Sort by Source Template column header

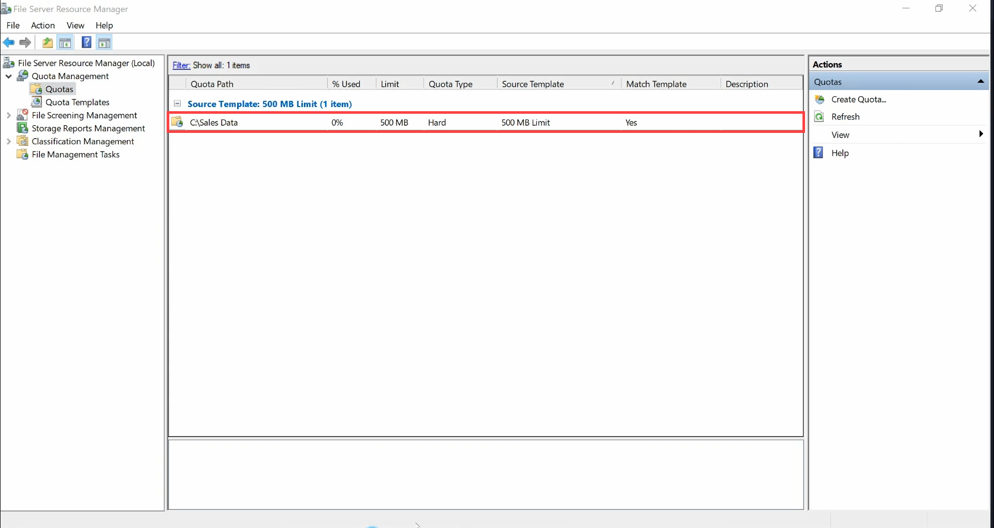[x=559, y=84]
